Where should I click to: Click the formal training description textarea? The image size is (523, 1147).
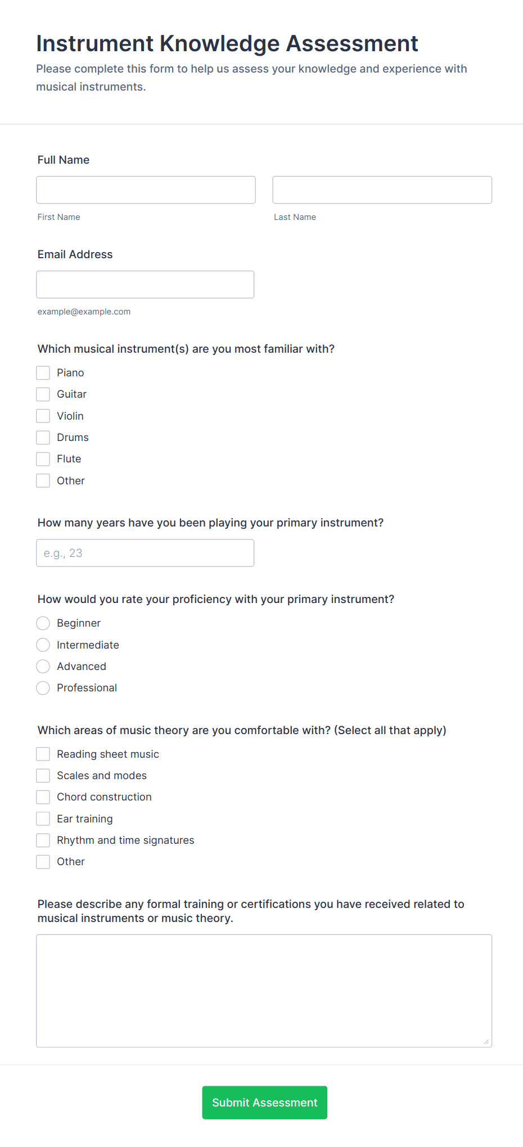pyautogui.click(x=264, y=991)
